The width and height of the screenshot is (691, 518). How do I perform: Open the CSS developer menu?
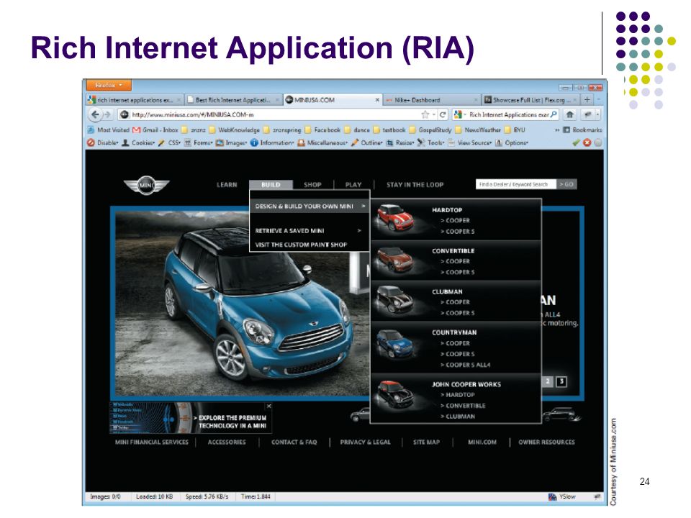(170, 142)
